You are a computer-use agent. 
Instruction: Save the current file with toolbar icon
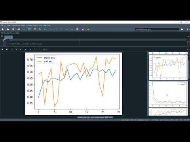[x=13, y=29]
